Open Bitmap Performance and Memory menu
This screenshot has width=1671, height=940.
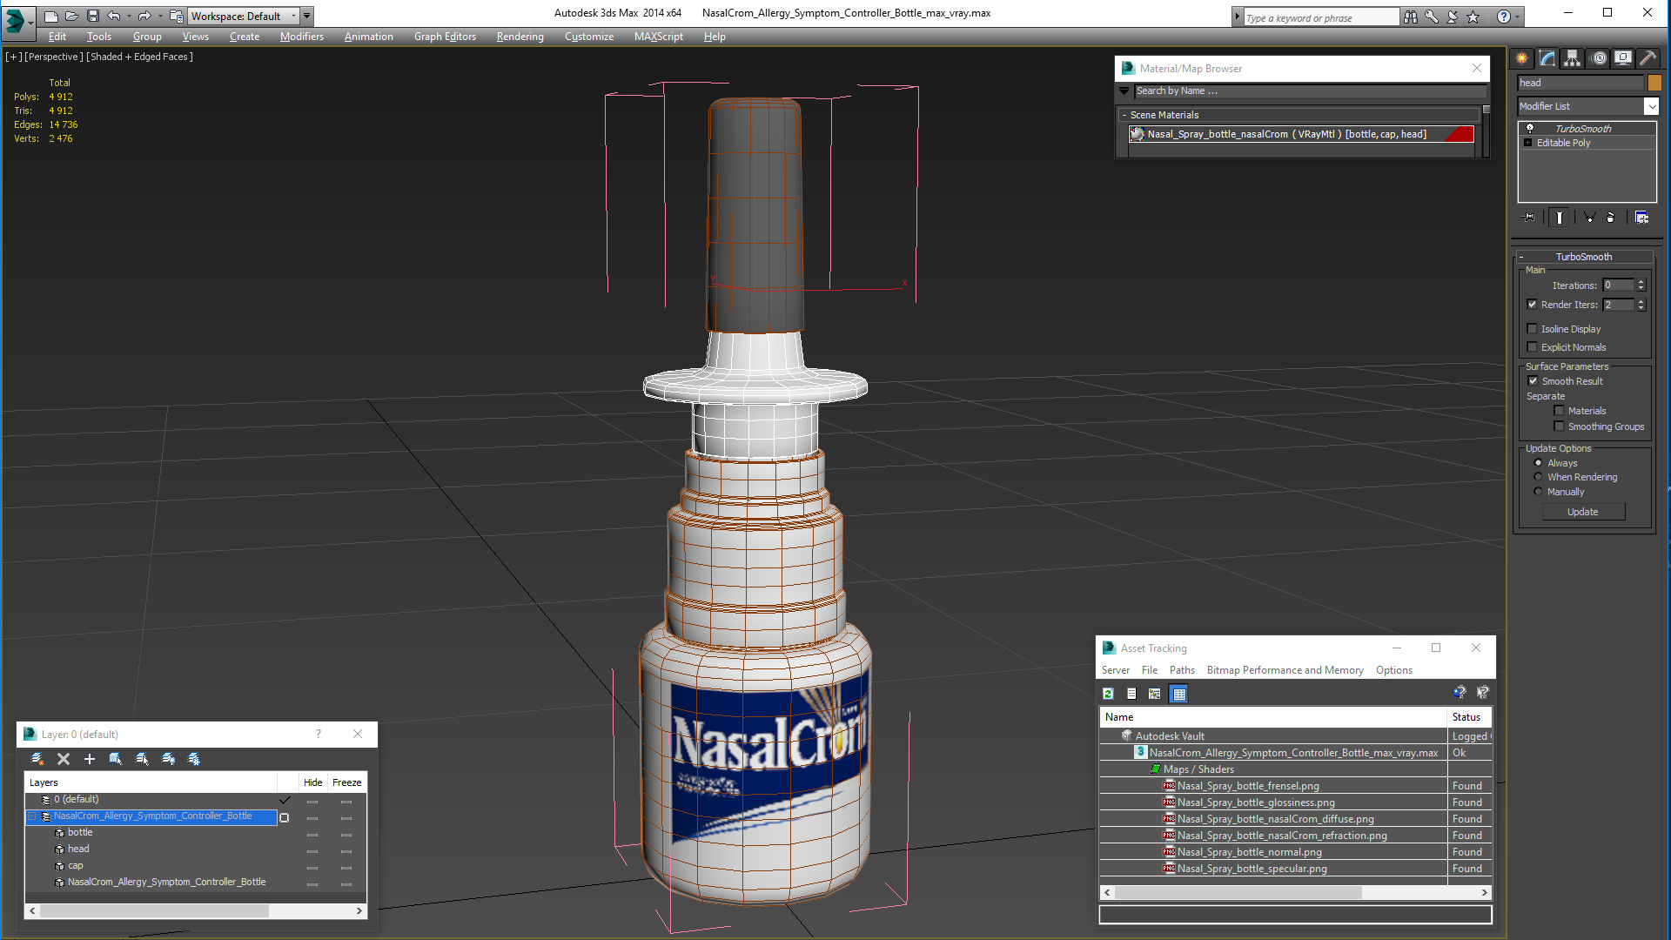tap(1285, 670)
